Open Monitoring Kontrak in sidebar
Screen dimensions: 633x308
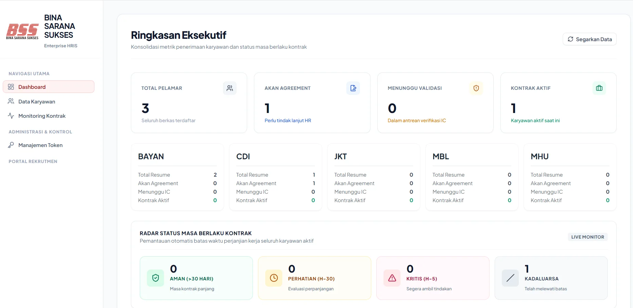coord(48,116)
